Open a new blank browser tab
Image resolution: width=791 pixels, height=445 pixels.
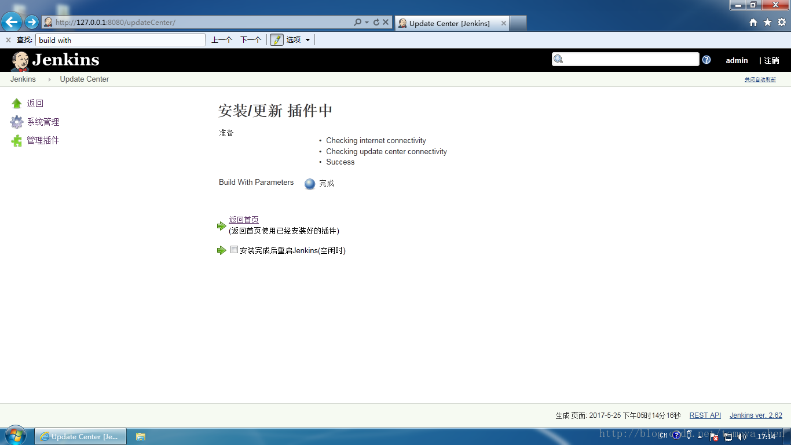(518, 23)
